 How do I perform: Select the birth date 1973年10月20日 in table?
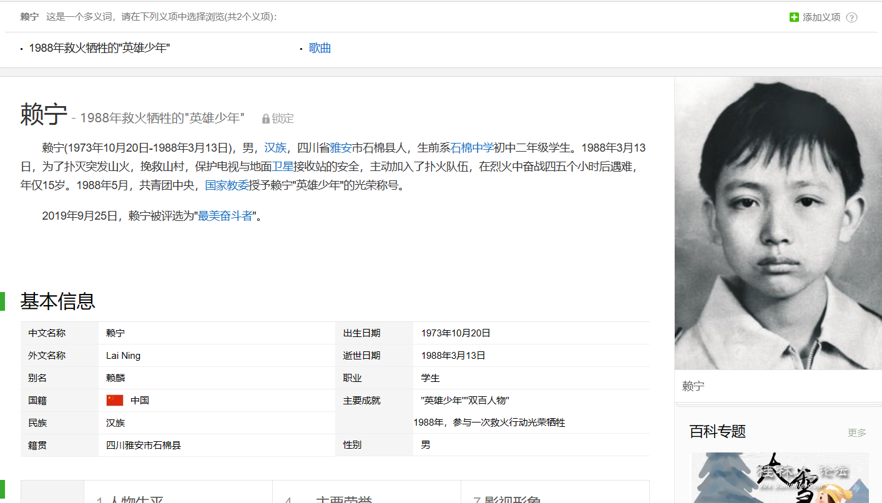coord(456,333)
